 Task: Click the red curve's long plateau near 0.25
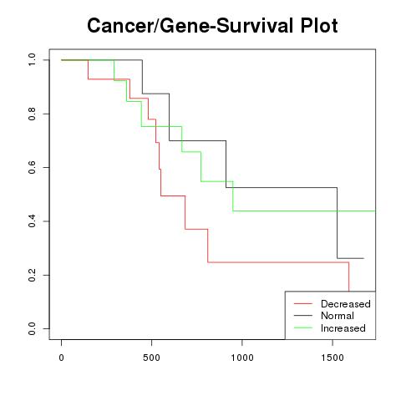pos(278,262)
